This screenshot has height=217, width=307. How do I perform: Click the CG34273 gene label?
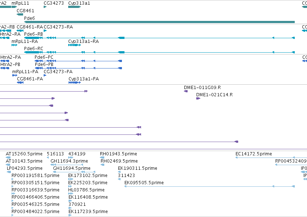(54, 3)
